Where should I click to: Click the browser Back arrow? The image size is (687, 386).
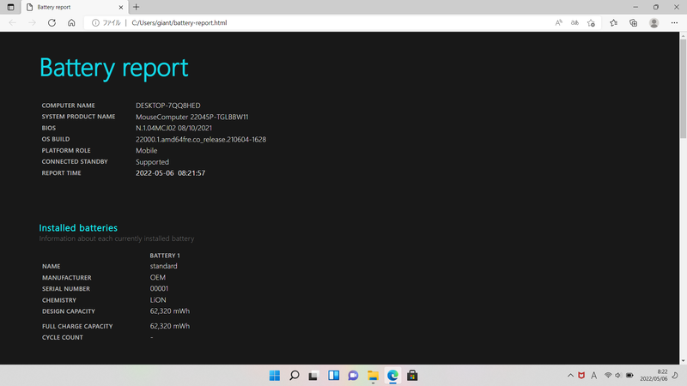[13, 23]
